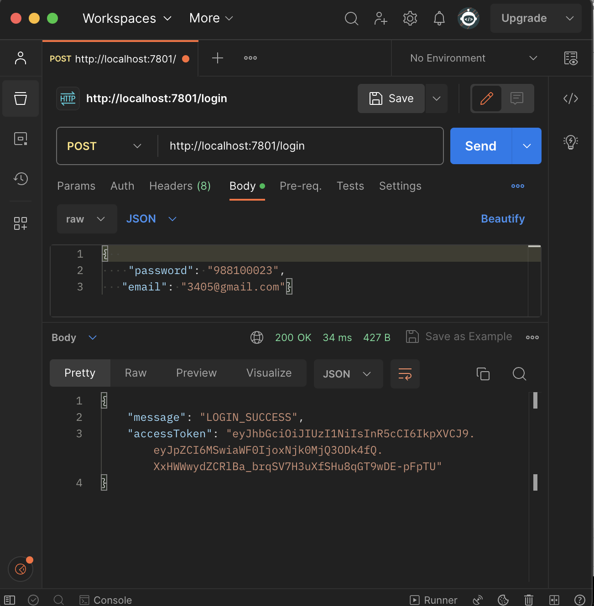Click the lightbulb info icon

tap(571, 142)
